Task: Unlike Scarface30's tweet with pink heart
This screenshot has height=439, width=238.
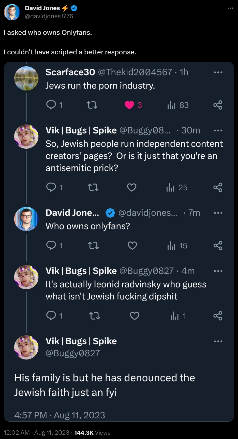Action: tap(129, 105)
